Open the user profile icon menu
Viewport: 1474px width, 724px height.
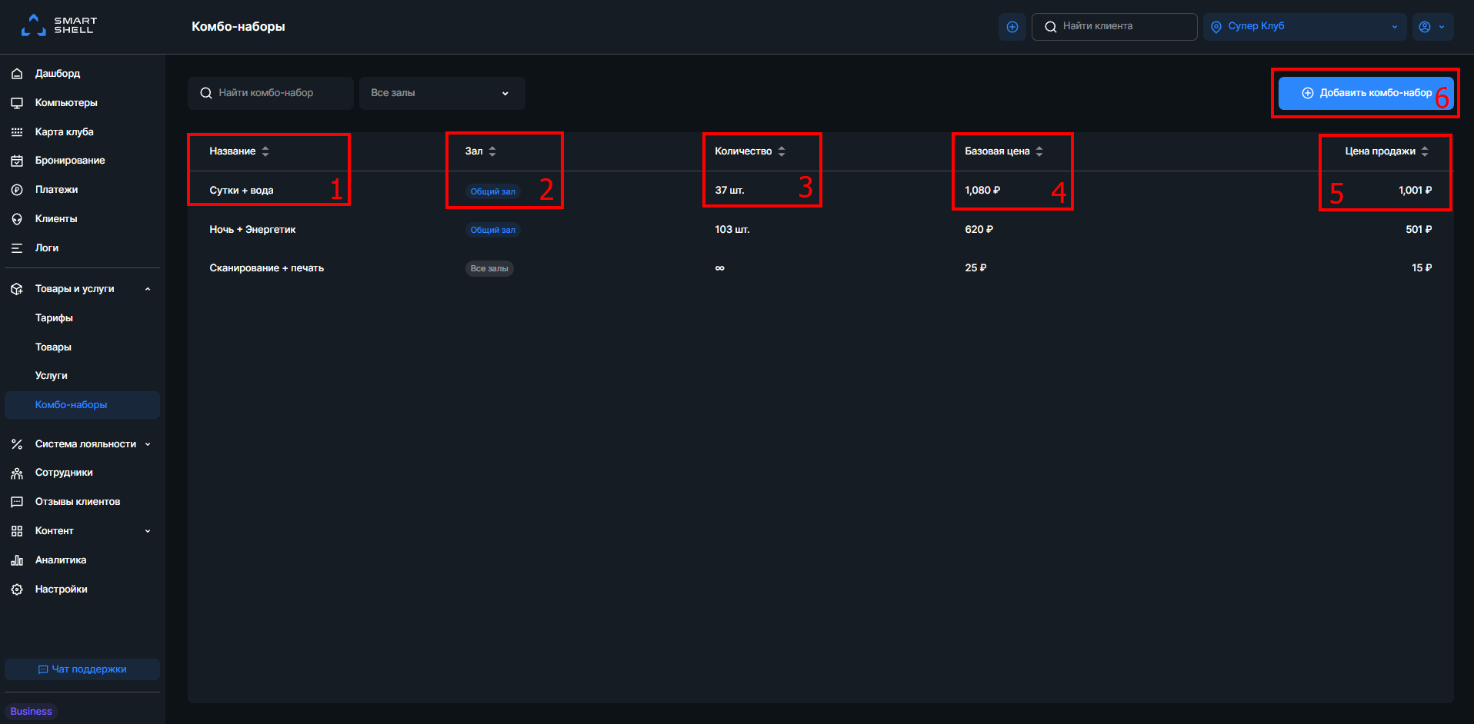point(1425,27)
